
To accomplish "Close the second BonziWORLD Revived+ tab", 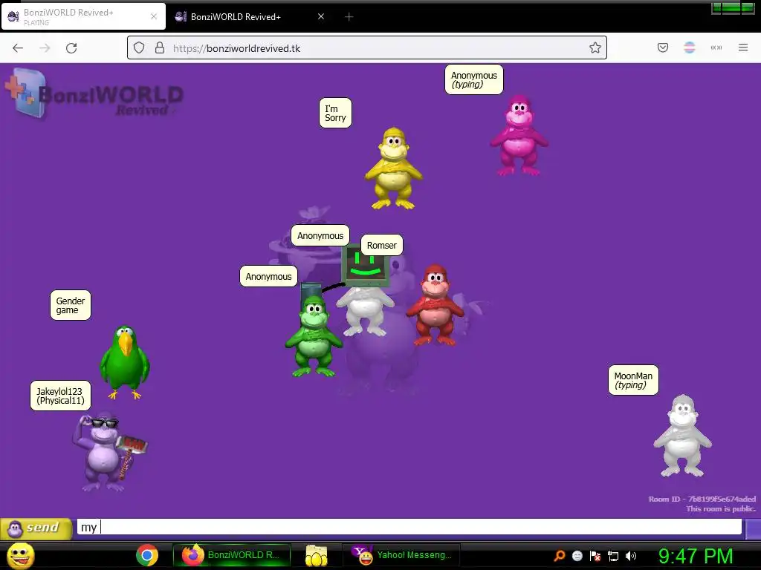I will pos(321,16).
